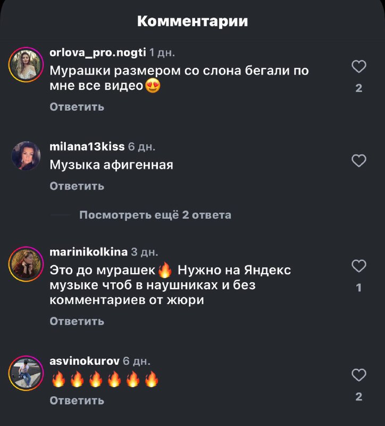Expand 'Посмотреть ещё 2 ответа' replies

tap(155, 215)
